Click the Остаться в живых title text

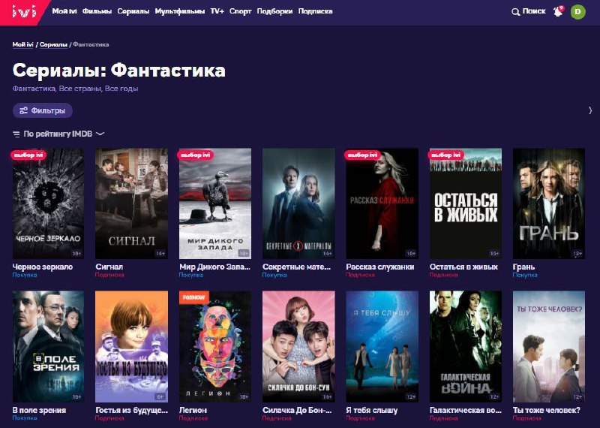coord(463,267)
